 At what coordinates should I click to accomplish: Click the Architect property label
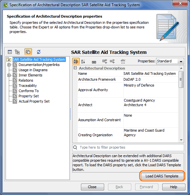85,105
